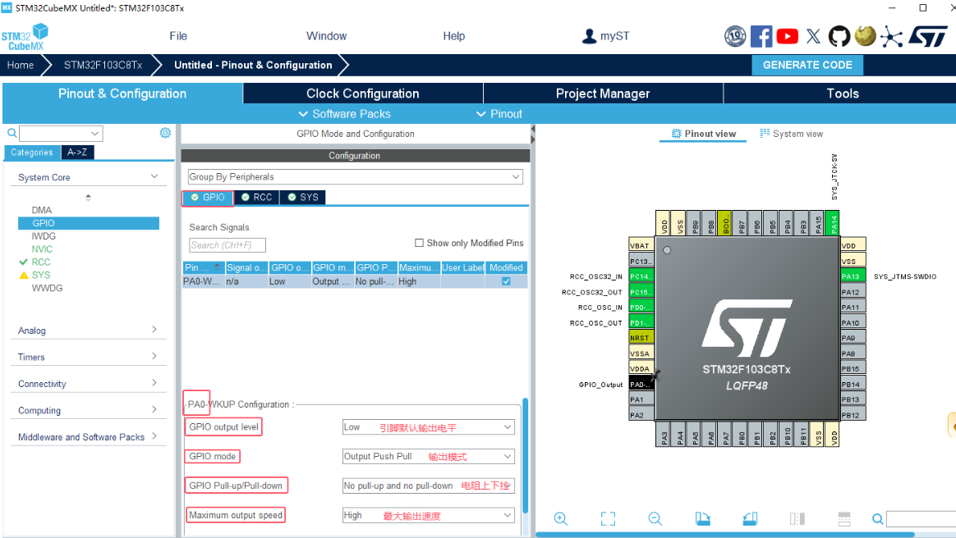Select pin PA13 on the chip
The height and width of the screenshot is (538, 956).
click(853, 276)
